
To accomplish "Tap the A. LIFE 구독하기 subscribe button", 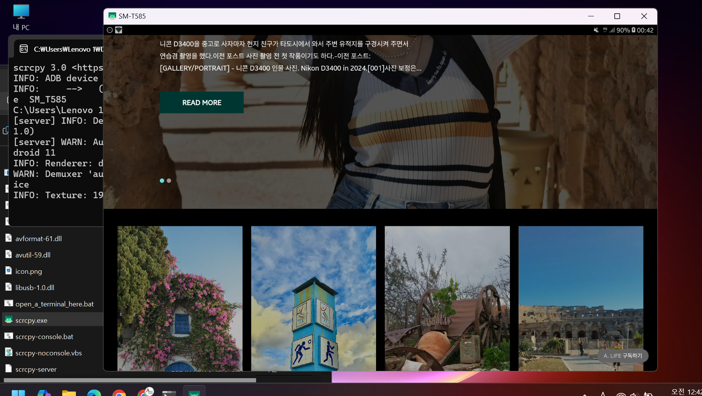I will (622, 356).
